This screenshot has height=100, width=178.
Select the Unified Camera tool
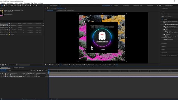click(12, 6)
